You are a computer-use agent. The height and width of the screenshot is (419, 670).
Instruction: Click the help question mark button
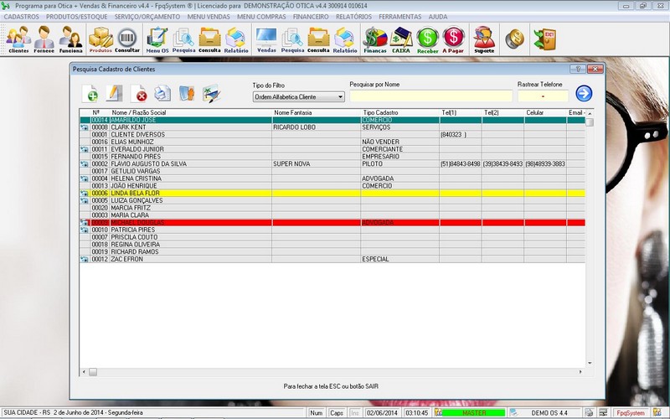(578, 70)
